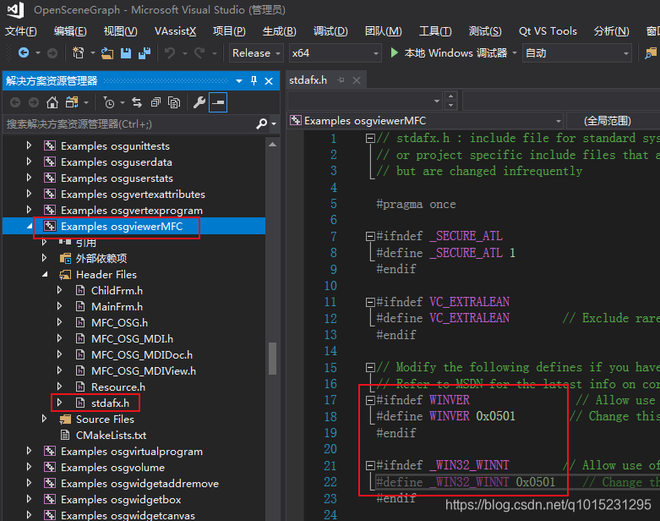
Task: Select MFC_OSG_MDIDoc.h file
Action: (x=142, y=355)
